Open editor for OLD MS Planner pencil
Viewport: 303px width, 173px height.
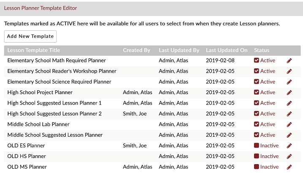point(289,167)
